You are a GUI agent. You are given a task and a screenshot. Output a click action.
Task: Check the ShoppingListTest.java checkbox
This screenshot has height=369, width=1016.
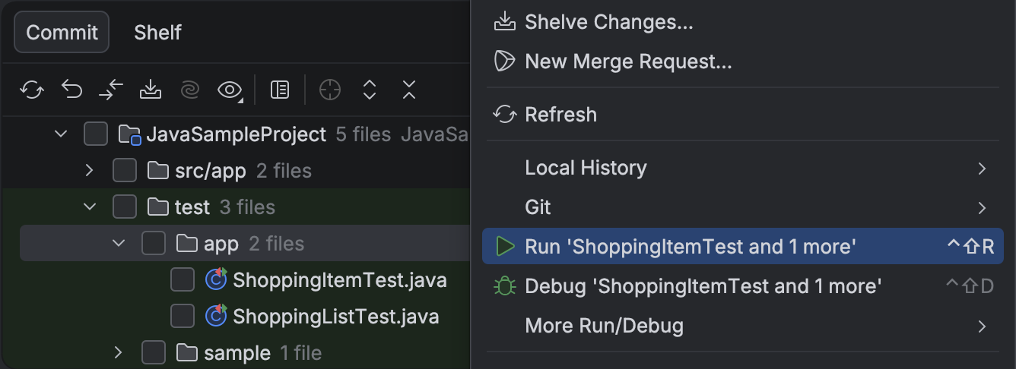(x=183, y=316)
